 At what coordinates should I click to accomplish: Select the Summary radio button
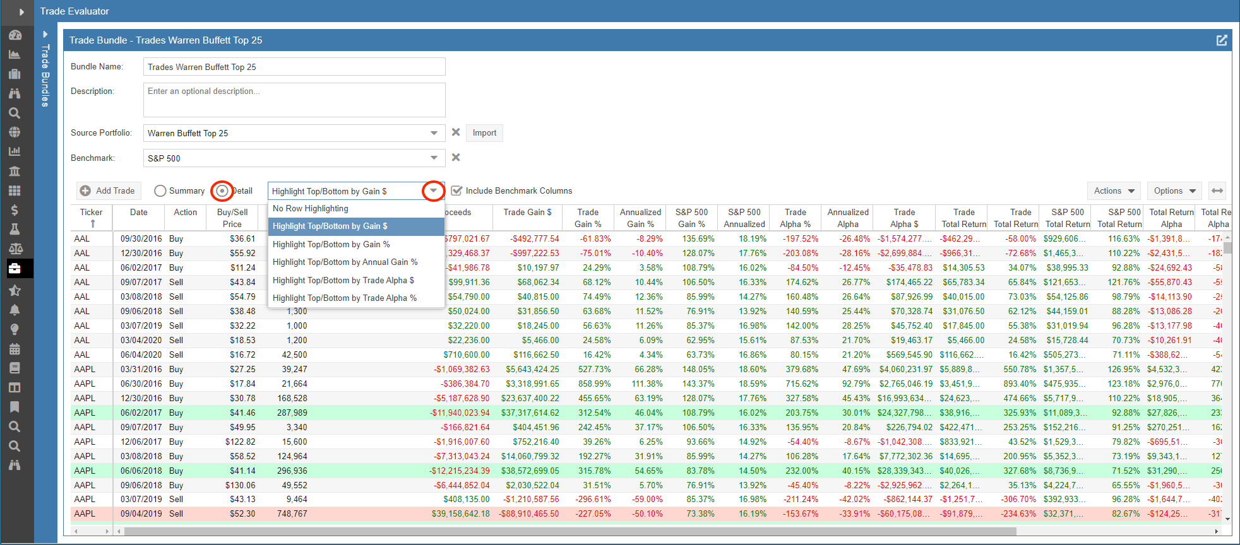click(160, 190)
